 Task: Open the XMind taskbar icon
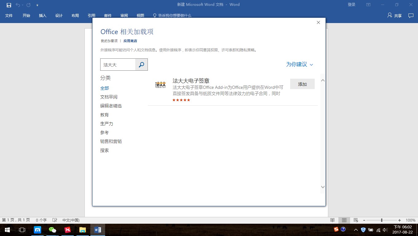[68, 230]
